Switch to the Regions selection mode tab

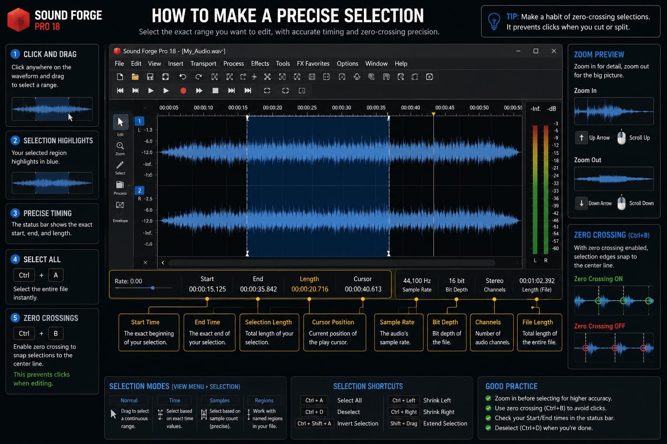(x=264, y=400)
